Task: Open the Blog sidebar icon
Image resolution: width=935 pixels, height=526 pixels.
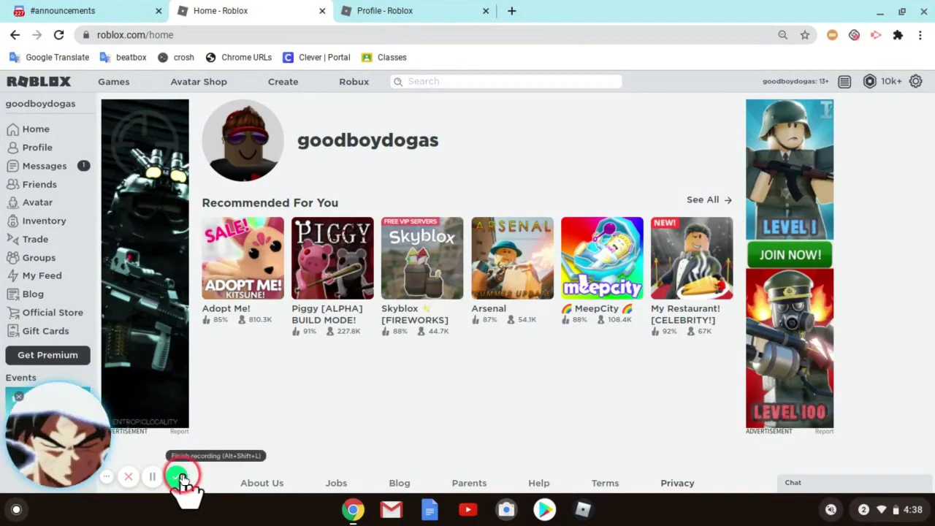Action: click(x=12, y=294)
